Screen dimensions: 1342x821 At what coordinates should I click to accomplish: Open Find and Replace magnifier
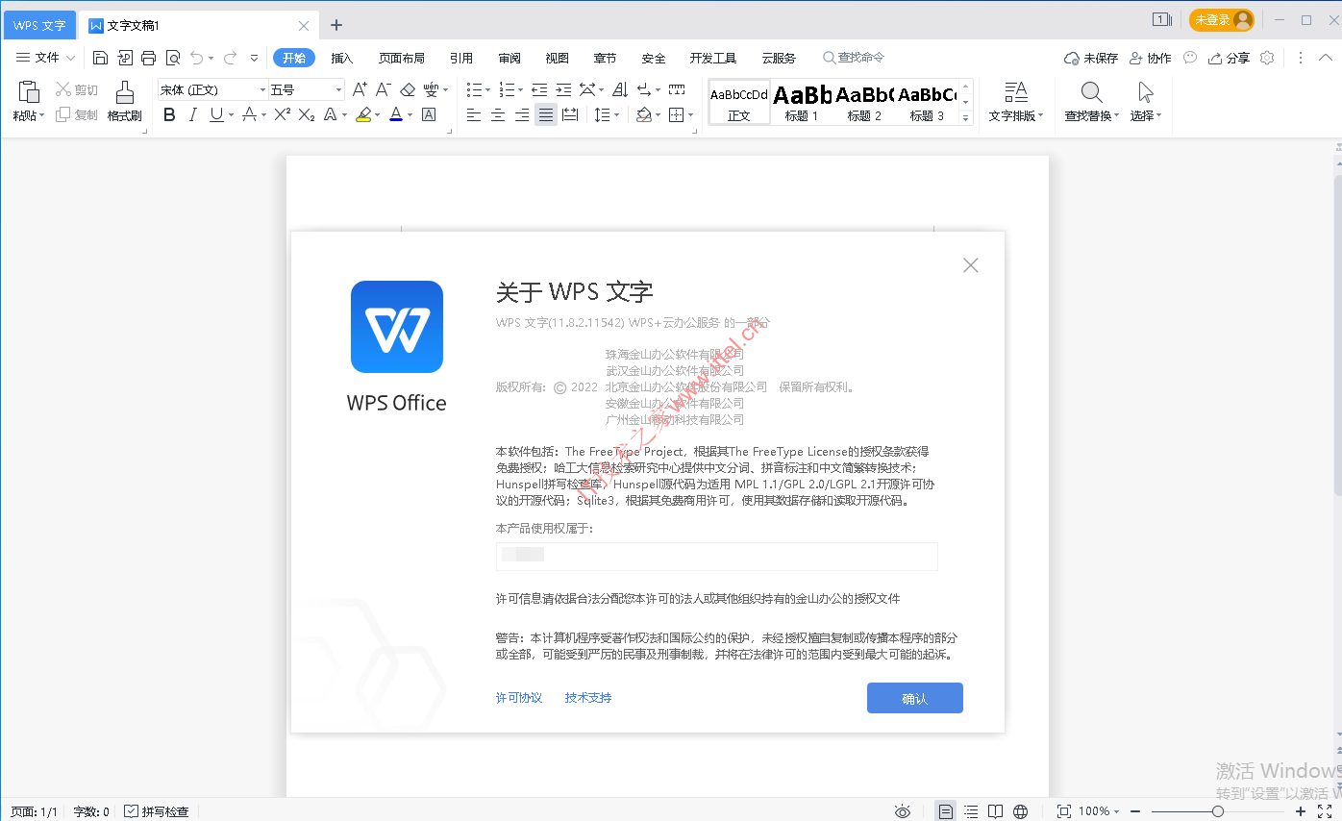pos(1091,92)
